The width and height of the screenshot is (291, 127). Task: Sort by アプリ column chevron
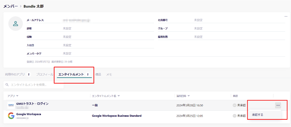coord(17,96)
